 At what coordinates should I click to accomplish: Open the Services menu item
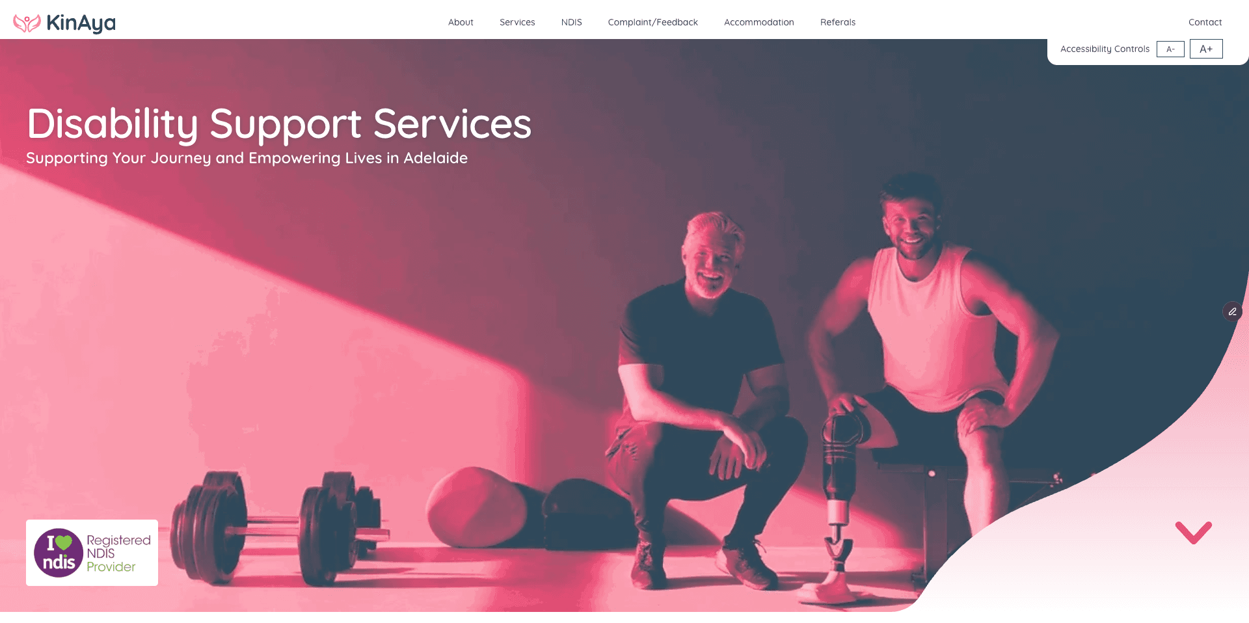[517, 22]
